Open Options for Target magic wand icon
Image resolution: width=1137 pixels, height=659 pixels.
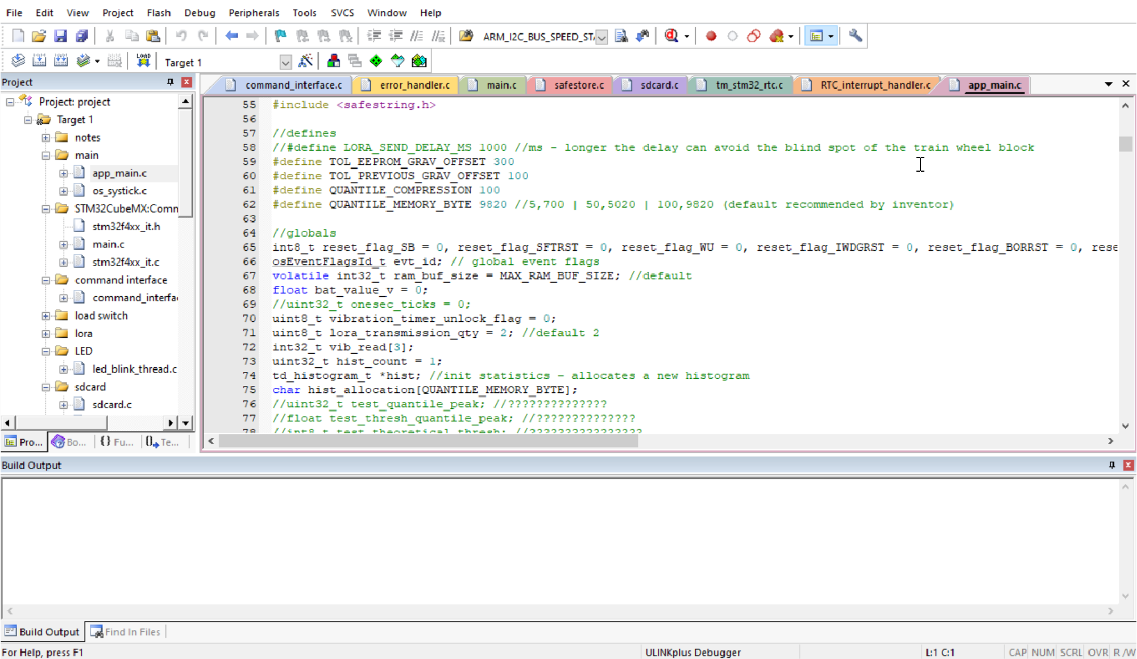(306, 61)
